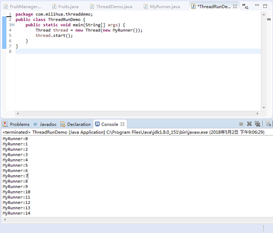Click the editor vertical scrollbar down arrow

264,108
